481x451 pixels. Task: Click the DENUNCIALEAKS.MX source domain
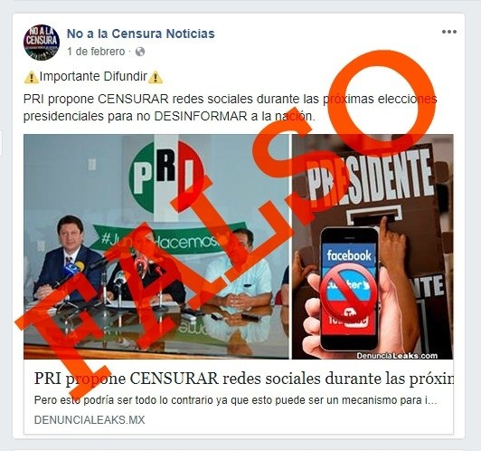click(90, 419)
